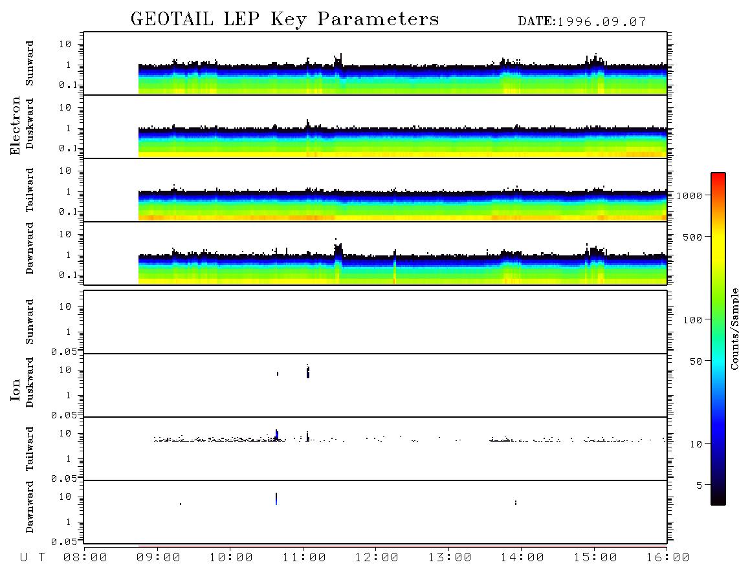739x569 pixels.
Task: Click the 10 tick of Electron Sunward panel
Action: [x=65, y=44]
